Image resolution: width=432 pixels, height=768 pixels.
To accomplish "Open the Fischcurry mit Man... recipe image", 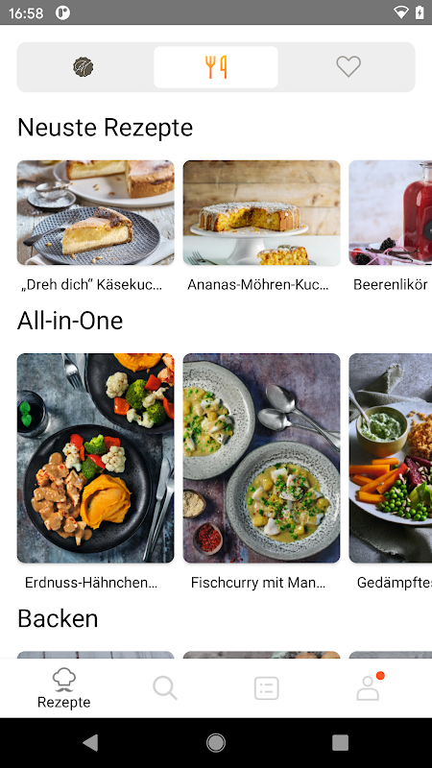I will [x=261, y=458].
